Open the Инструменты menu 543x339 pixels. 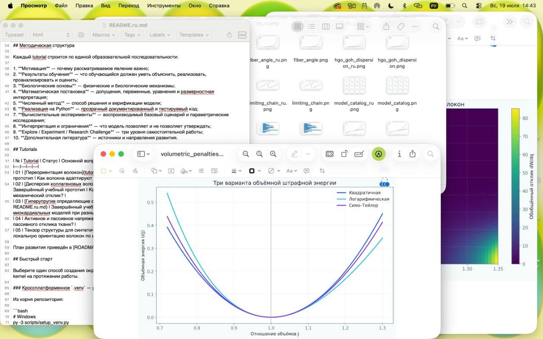click(x=164, y=6)
